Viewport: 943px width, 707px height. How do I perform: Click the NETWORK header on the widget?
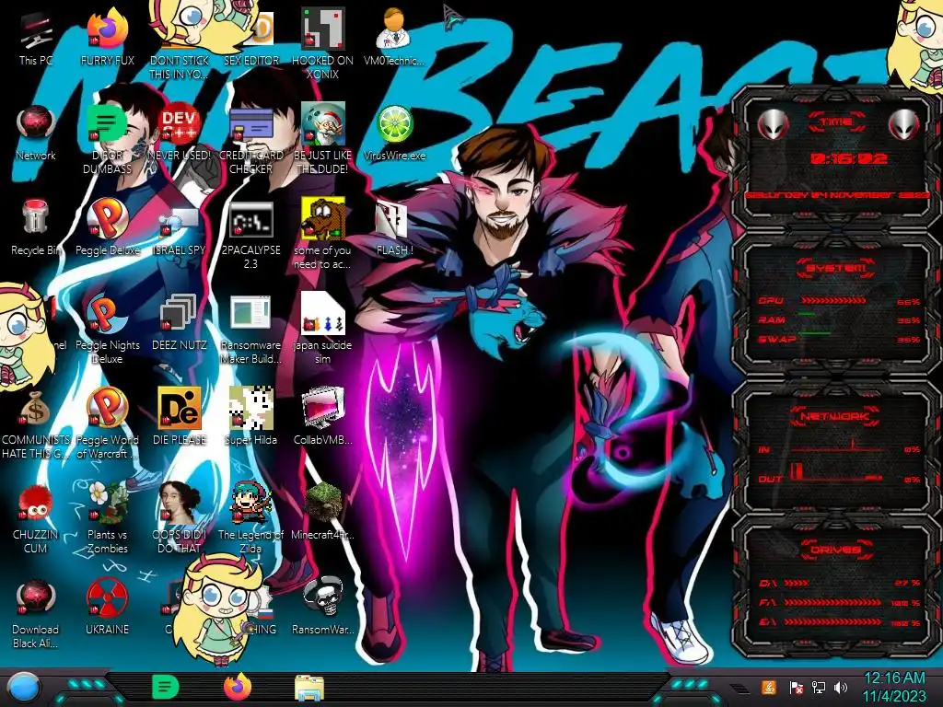point(836,416)
